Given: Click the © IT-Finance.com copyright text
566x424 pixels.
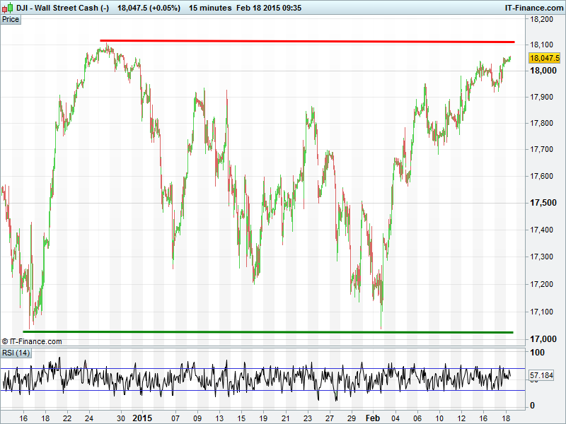Looking at the screenshot, I should click(32, 341).
